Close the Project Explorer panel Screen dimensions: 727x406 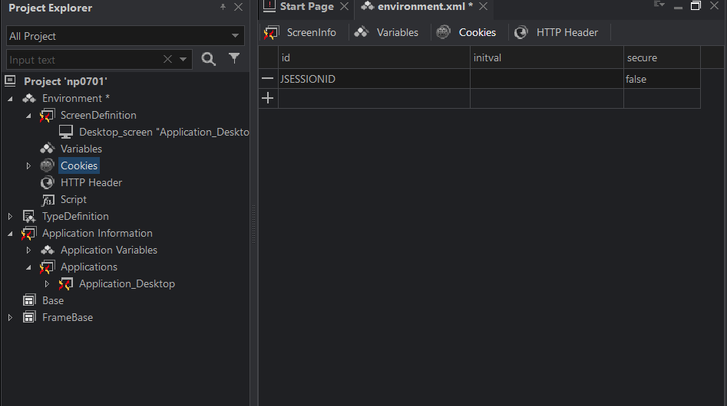click(x=238, y=7)
